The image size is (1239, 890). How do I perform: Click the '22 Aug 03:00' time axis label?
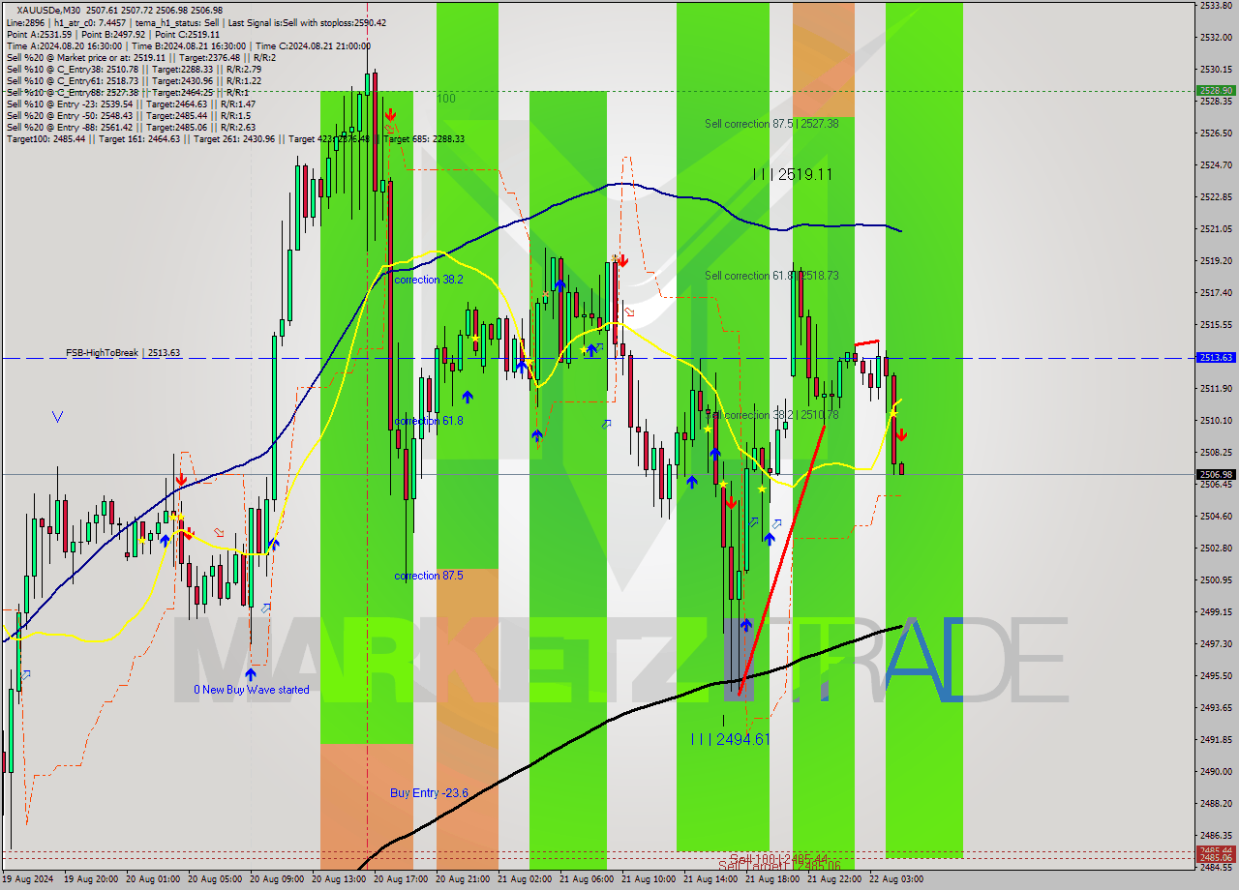[x=896, y=879]
